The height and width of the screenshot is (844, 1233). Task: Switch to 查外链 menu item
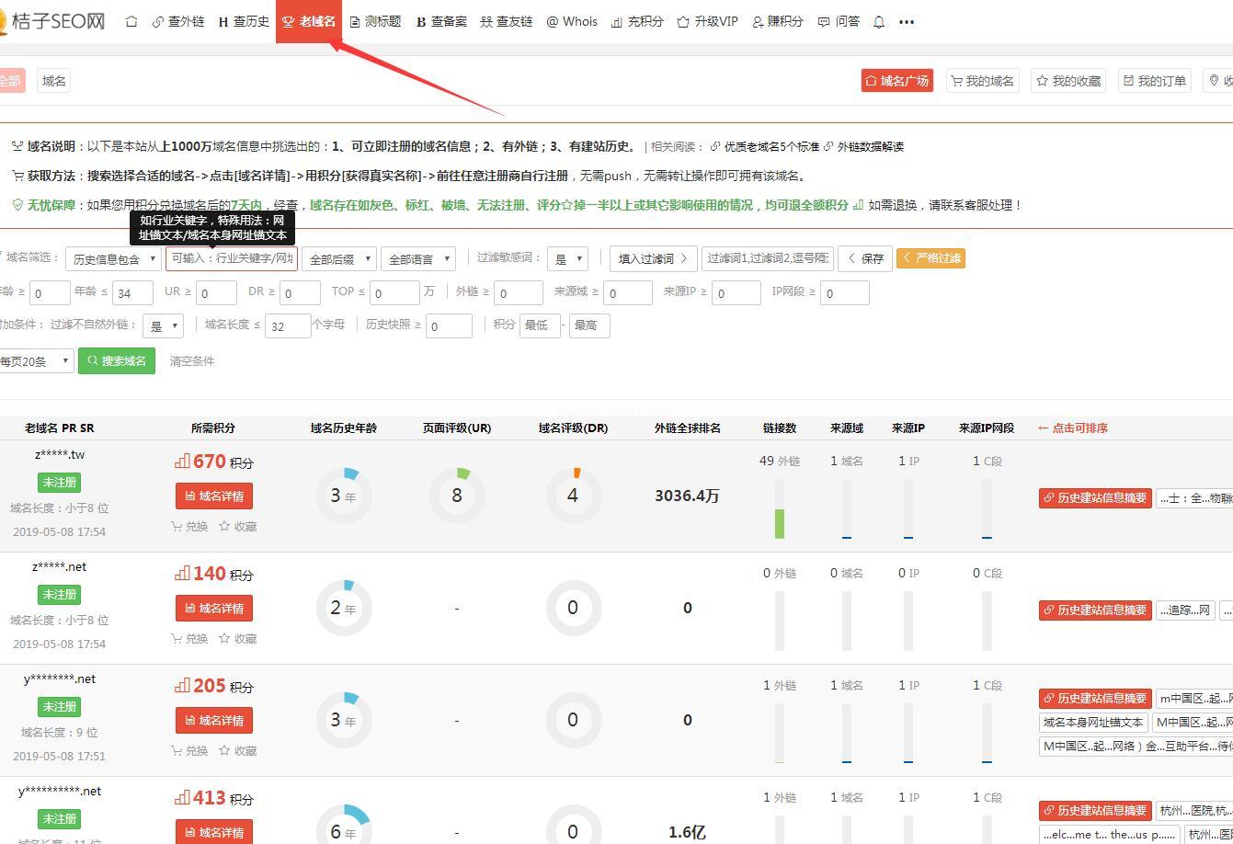(178, 21)
